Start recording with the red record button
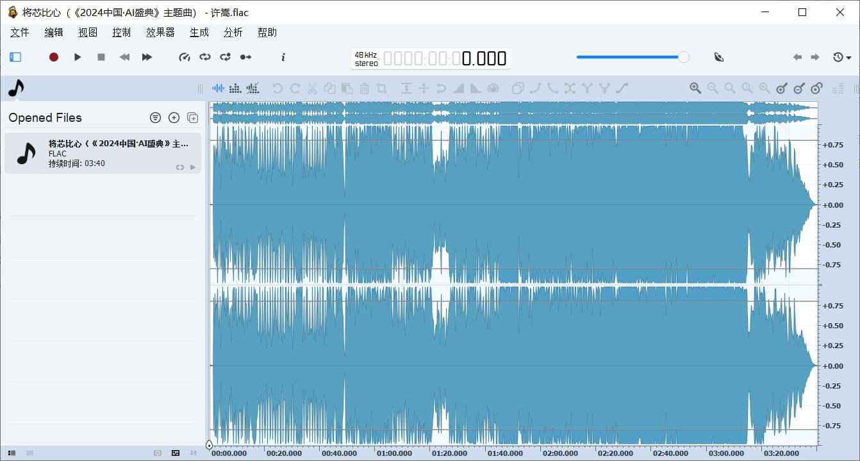Image resolution: width=860 pixels, height=461 pixels. pyautogui.click(x=54, y=57)
